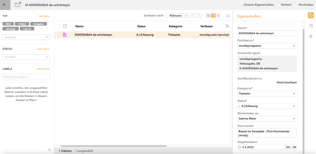Click the paperclip attachments icon
The width and height of the screenshot is (316, 154).
[311, 36]
